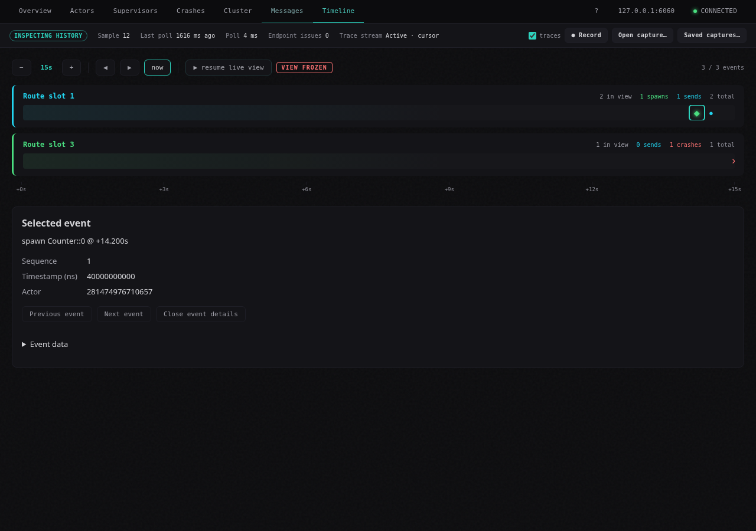Click the Route slot 3 title
The image size is (756, 531).
(x=48, y=145)
